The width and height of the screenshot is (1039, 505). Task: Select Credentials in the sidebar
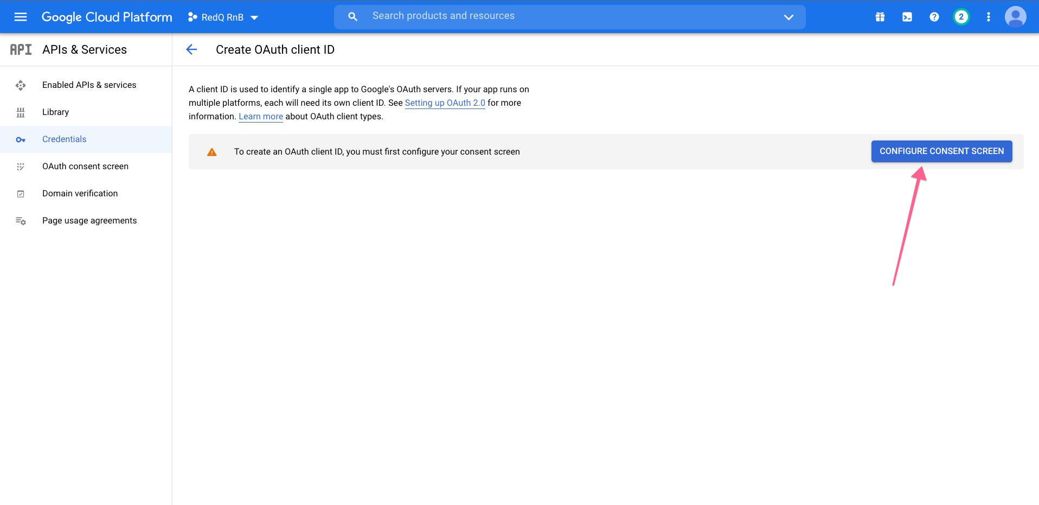coord(86,139)
